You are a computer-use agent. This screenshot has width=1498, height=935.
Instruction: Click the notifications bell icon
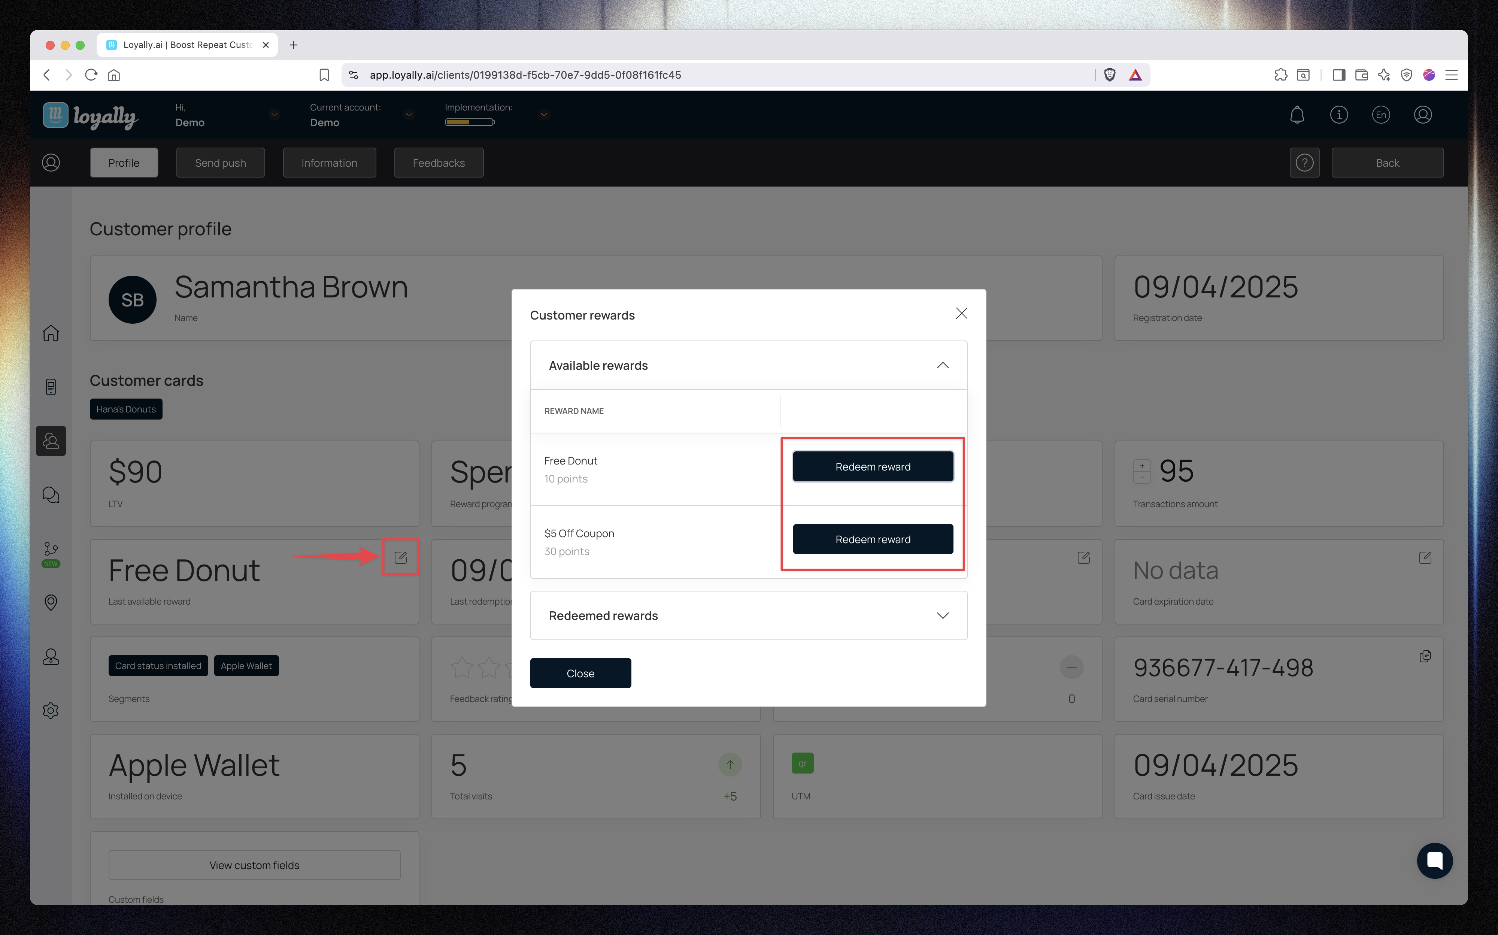tap(1297, 115)
